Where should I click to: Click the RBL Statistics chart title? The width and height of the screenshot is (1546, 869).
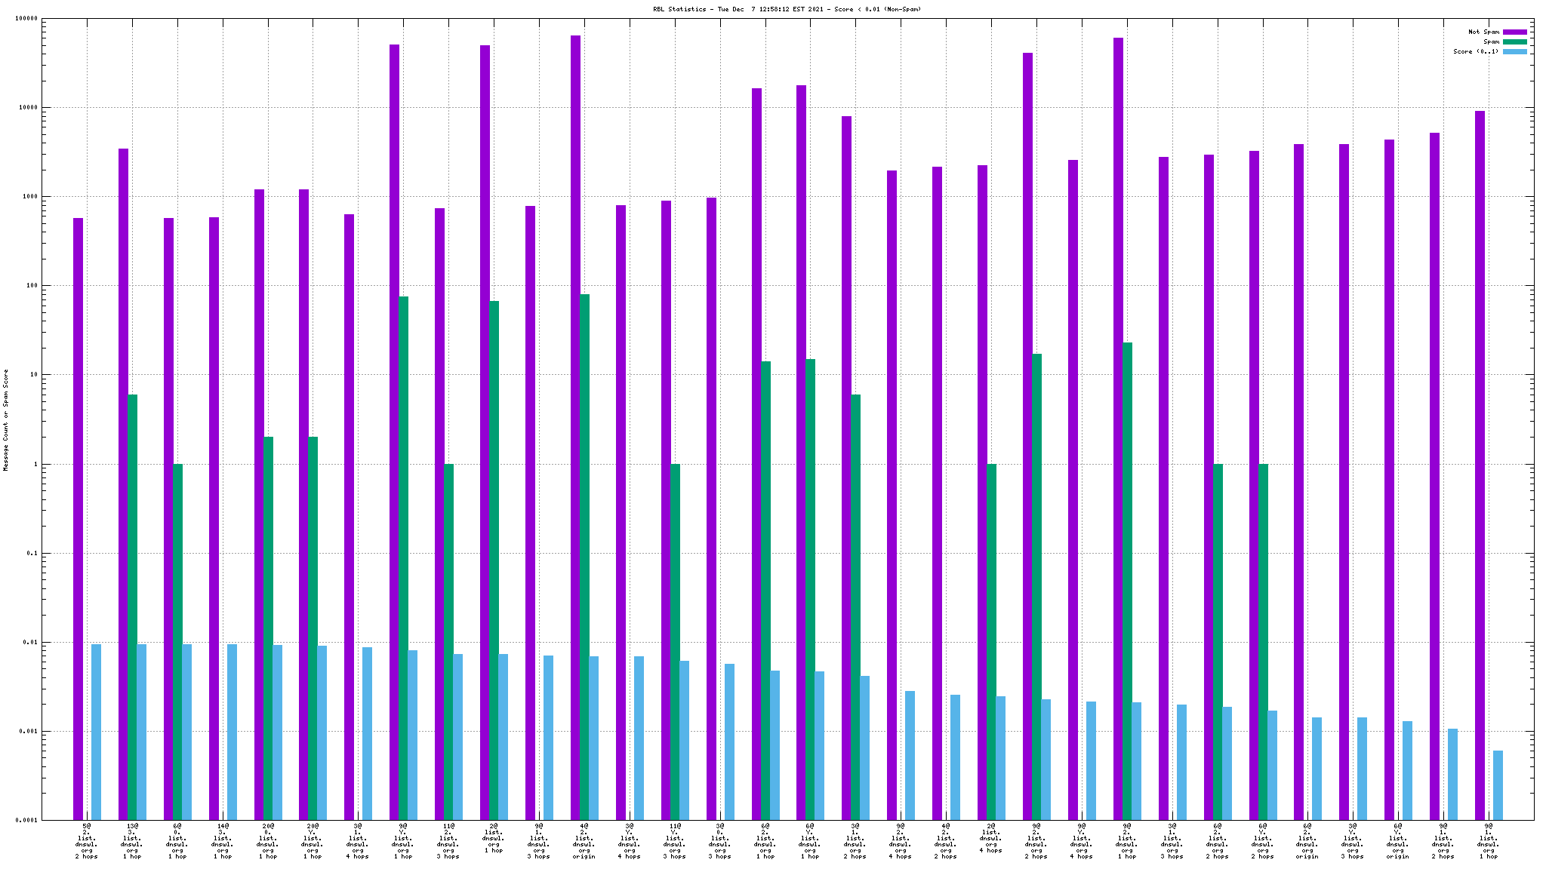tap(787, 9)
